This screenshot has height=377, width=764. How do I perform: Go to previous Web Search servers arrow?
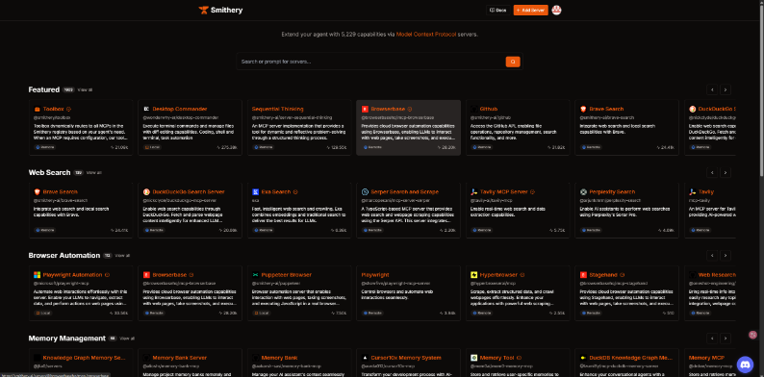tap(712, 172)
